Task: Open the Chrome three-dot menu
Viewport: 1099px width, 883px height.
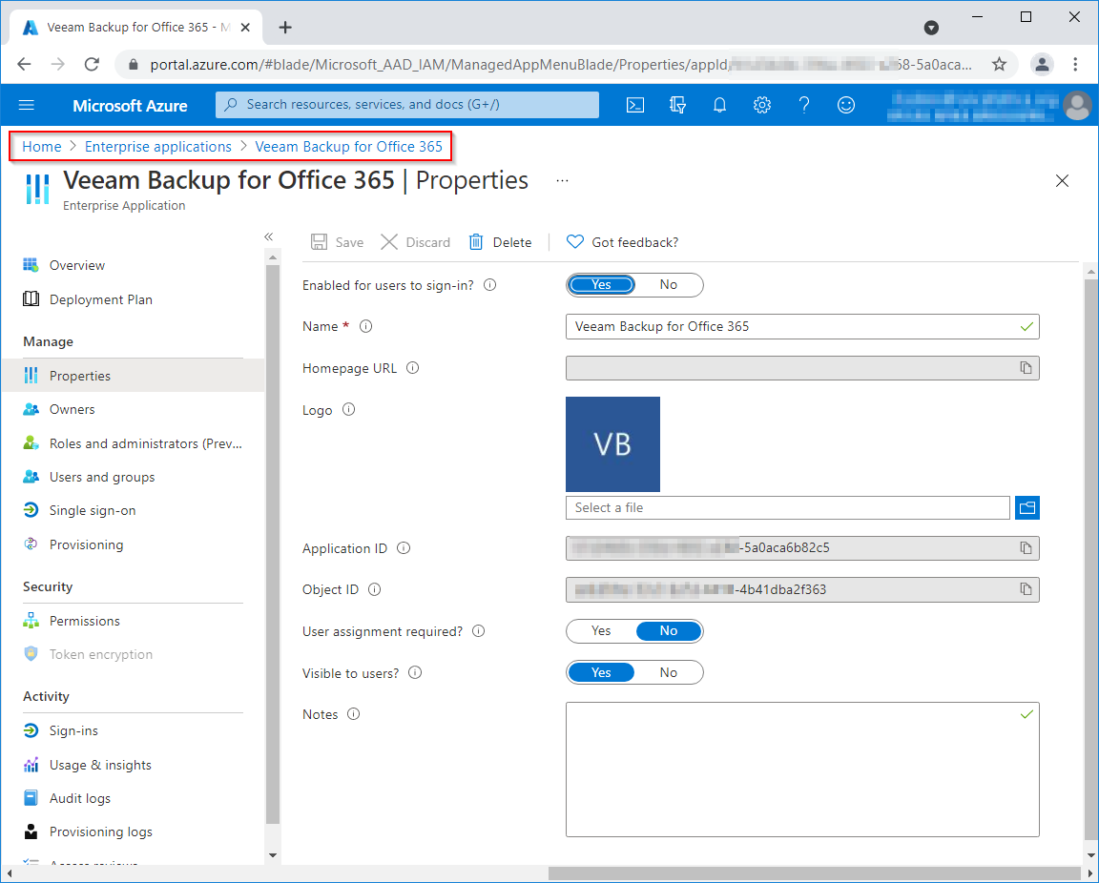Action: point(1075,65)
